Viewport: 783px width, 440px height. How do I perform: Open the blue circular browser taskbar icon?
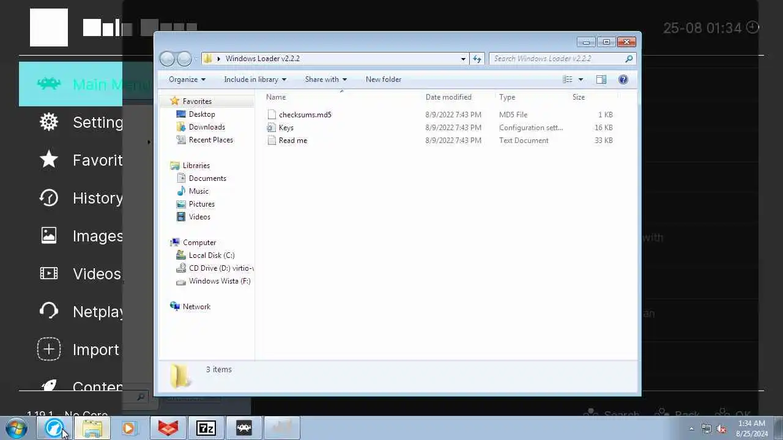coord(54,428)
